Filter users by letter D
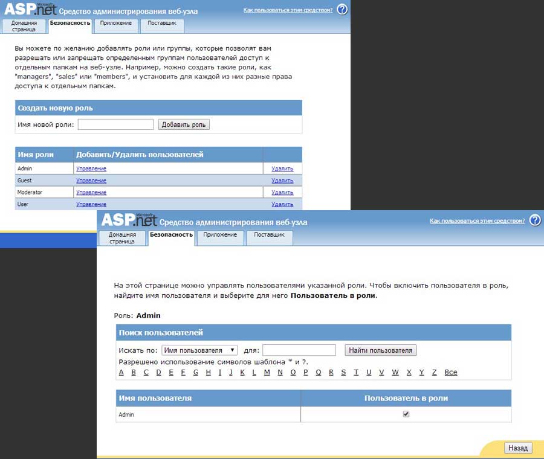 tap(158, 372)
